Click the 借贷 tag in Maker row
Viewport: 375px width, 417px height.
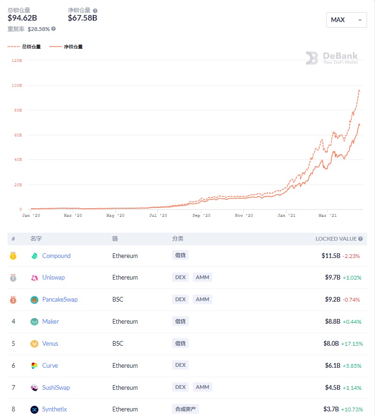180,321
